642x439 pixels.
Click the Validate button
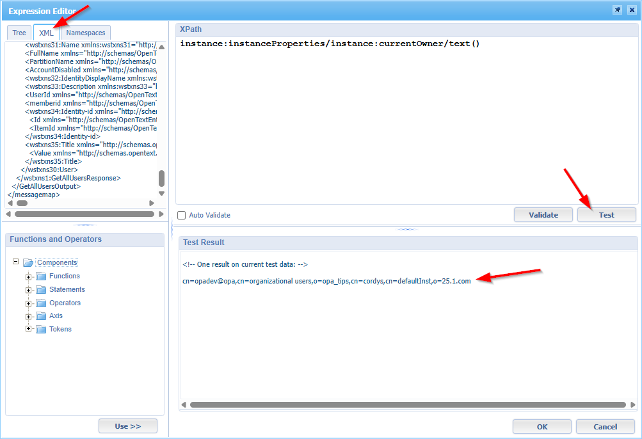(x=543, y=214)
